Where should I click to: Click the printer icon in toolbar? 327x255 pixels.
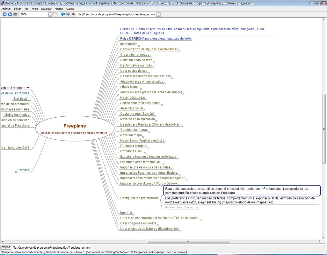15,14
